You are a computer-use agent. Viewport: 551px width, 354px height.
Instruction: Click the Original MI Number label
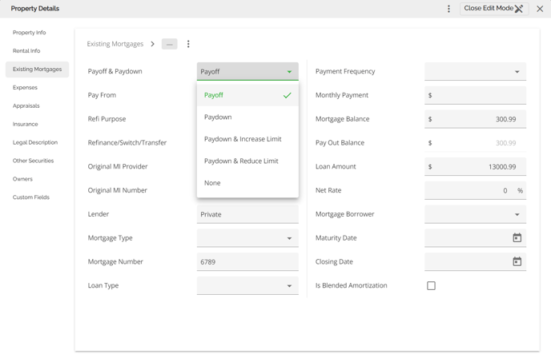[x=118, y=190]
